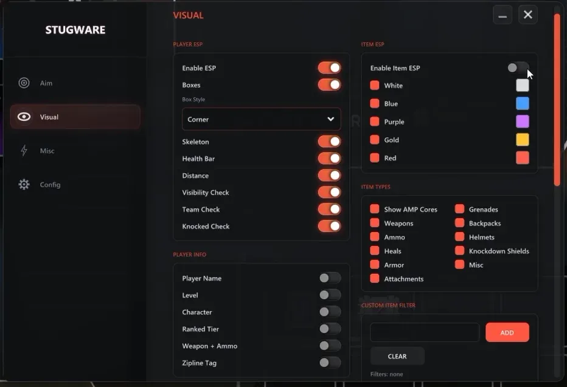
Task: Minimize the panel with the dash icon
Action: [503, 15]
